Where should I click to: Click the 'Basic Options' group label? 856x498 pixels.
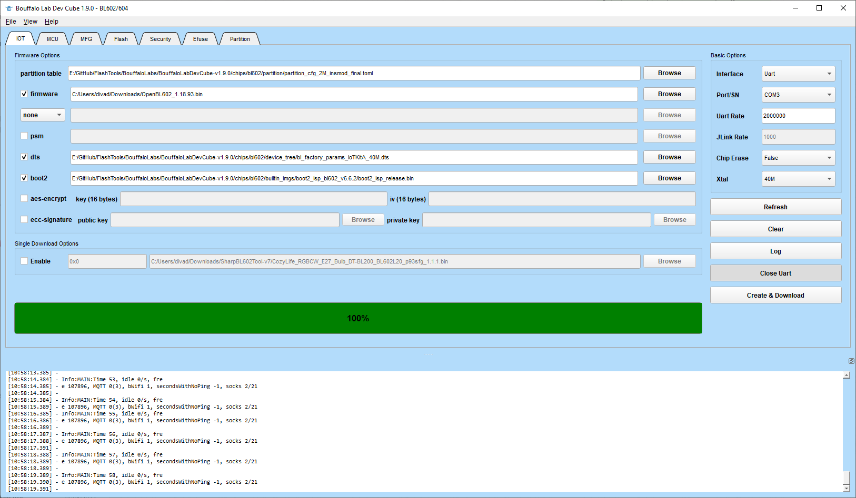click(x=728, y=55)
